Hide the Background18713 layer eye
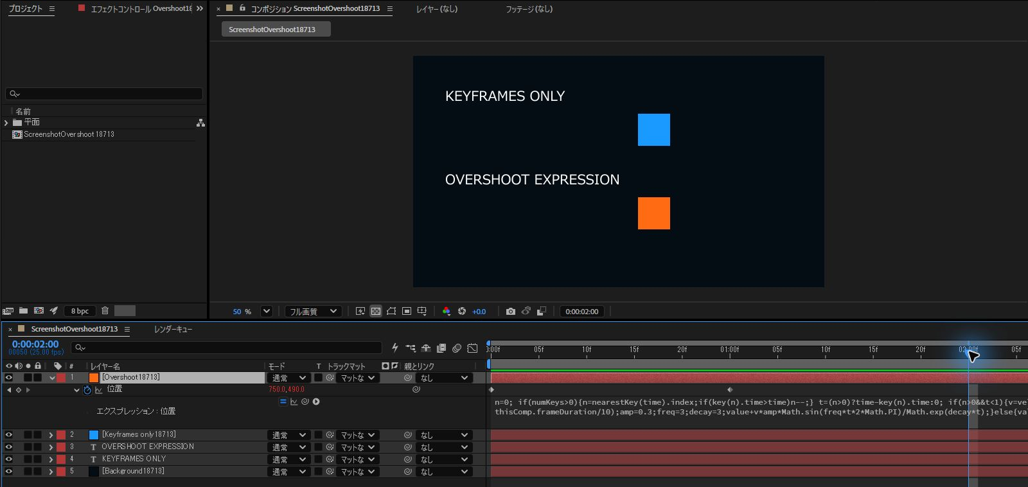 (x=9, y=472)
